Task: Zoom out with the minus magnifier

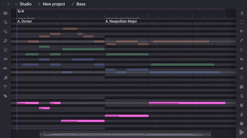Action: point(6,22)
